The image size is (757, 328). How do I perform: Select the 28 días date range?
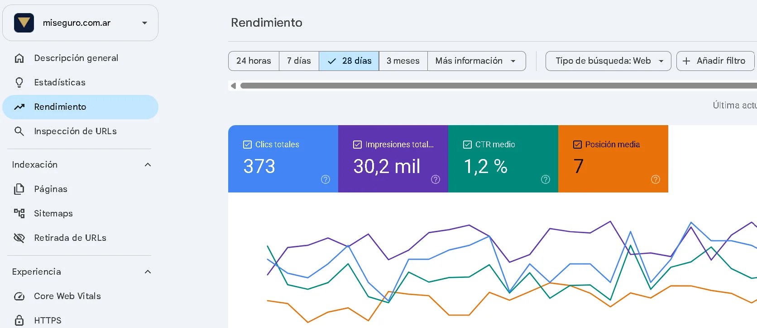tap(349, 61)
